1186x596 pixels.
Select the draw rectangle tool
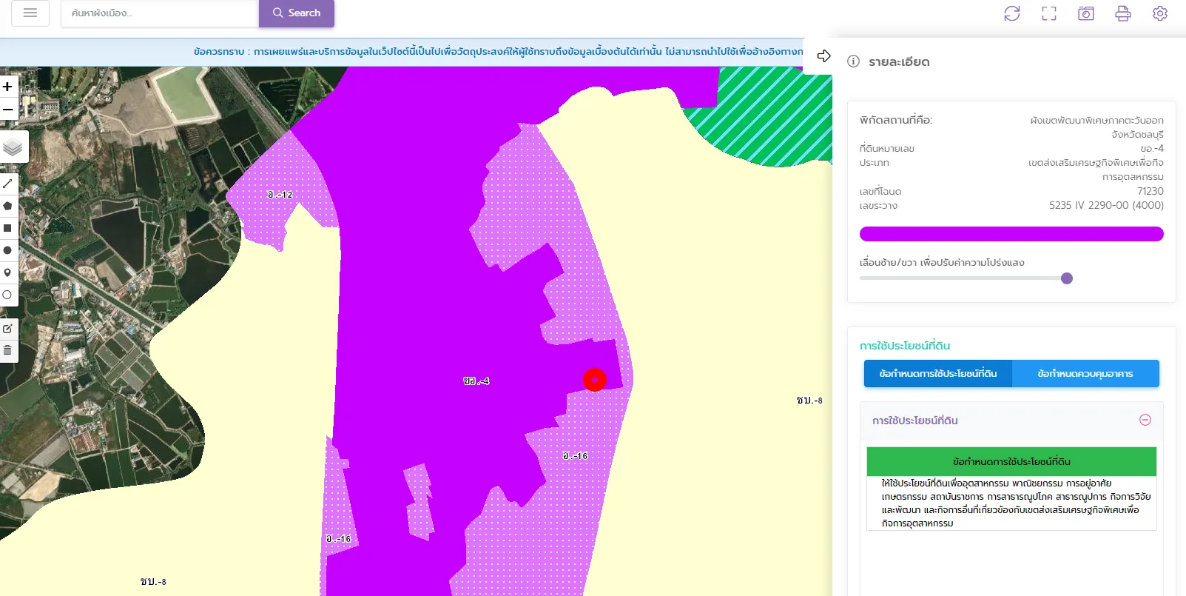pos(8,228)
